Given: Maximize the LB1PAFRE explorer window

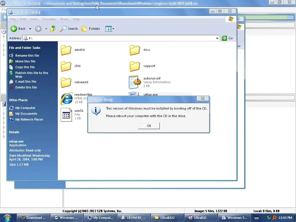Looking at the screenshot, I should point(220,11).
